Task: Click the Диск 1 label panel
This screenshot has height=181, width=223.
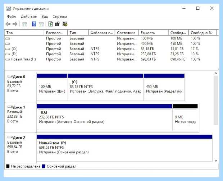Action: point(21,117)
